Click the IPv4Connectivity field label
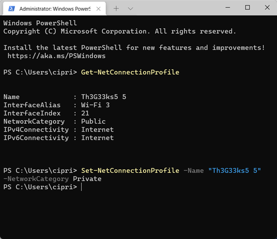277x239 pixels. point(36,130)
